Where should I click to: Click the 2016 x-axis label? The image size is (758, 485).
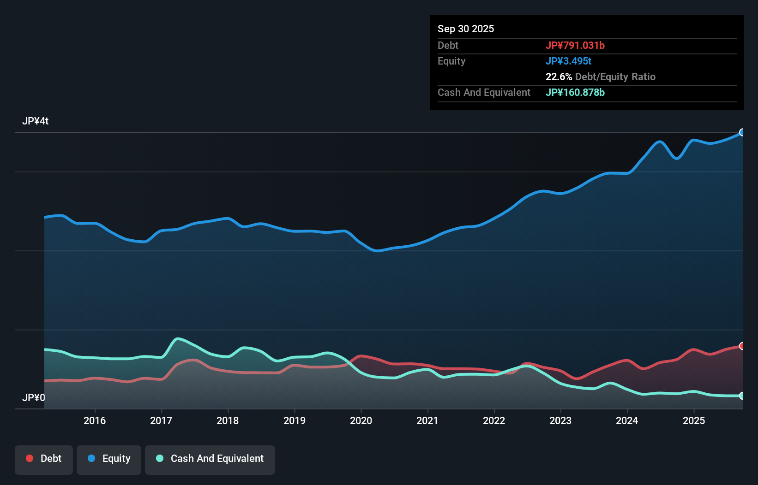[x=95, y=420]
